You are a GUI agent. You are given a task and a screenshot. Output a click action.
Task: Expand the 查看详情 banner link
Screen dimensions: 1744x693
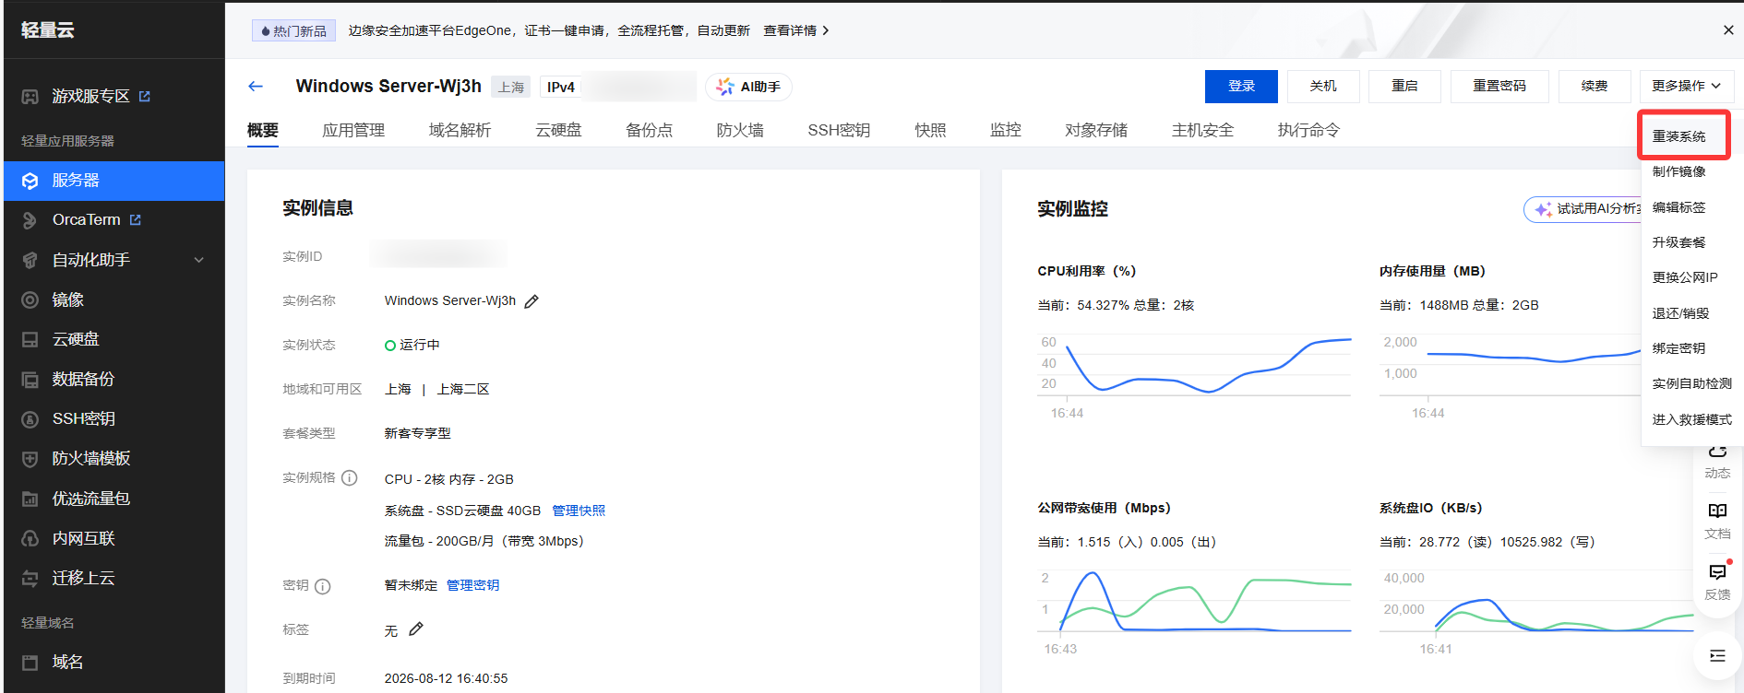[x=795, y=30]
